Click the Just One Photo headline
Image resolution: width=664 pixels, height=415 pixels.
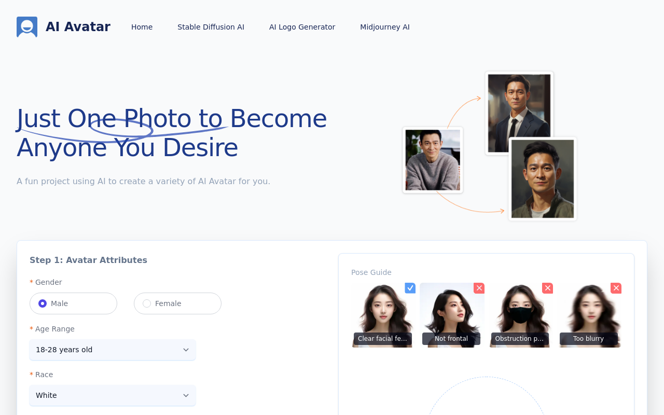172,133
